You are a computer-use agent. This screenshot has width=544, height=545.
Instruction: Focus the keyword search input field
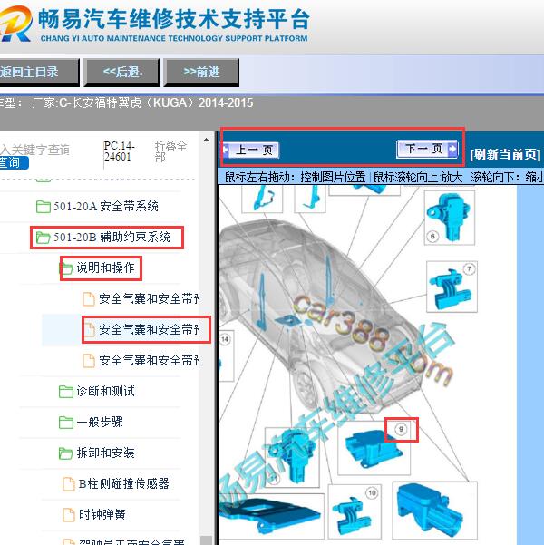[x=34, y=150]
